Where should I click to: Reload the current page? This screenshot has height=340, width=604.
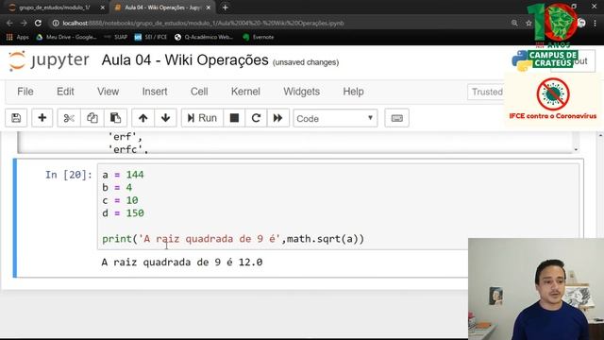tap(38, 23)
